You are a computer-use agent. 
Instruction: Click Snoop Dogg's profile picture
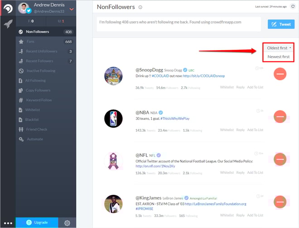(113, 76)
